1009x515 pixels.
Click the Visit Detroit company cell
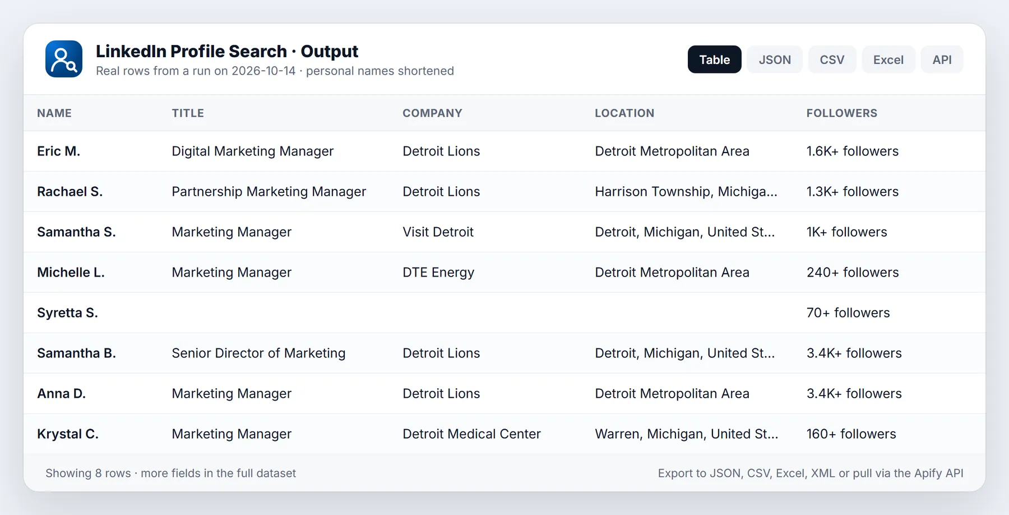438,232
